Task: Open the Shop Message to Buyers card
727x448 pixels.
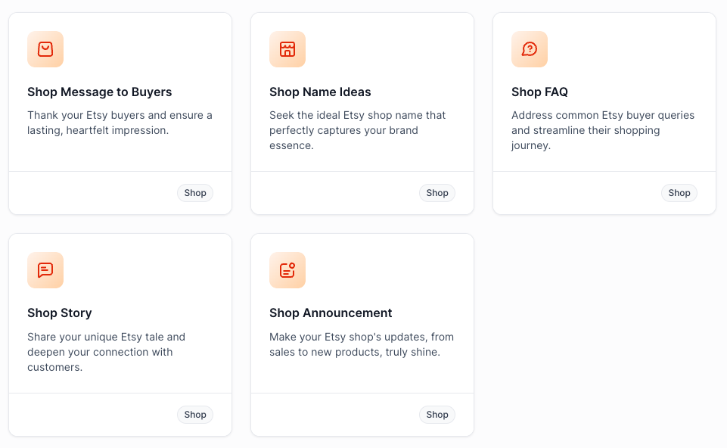Action: [x=120, y=114]
